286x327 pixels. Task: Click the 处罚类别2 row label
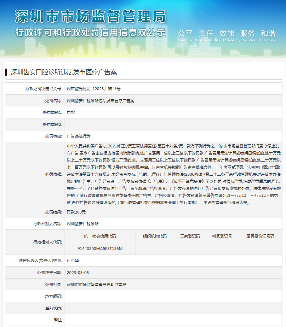click(x=52, y=124)
